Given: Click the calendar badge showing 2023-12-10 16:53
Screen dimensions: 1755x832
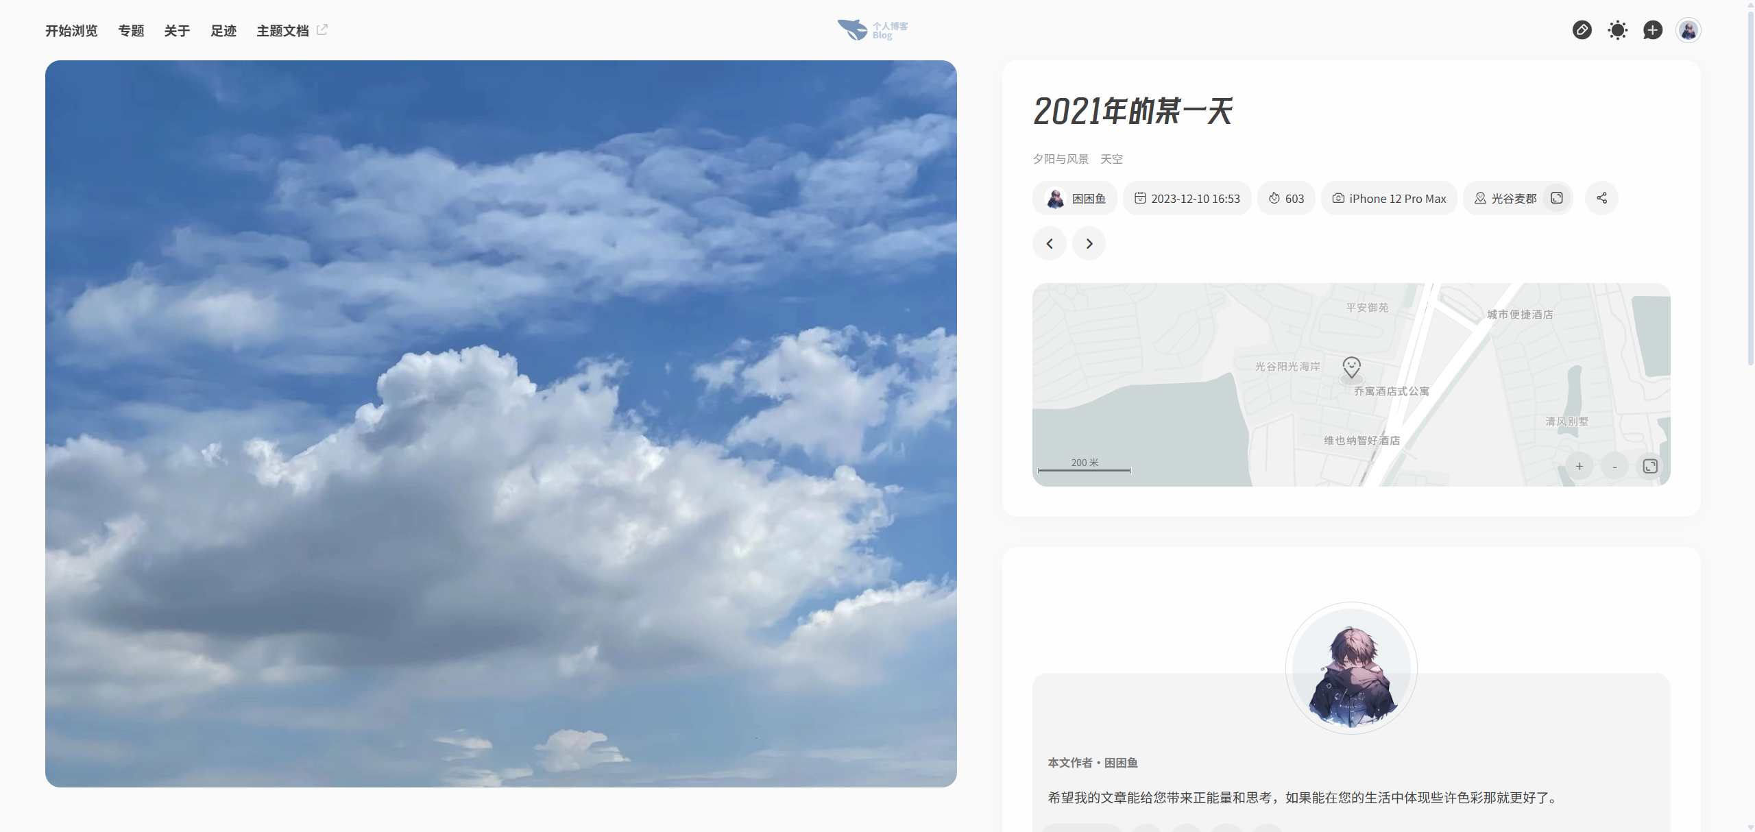Looking at the screenshot, I should point(1187,198).
